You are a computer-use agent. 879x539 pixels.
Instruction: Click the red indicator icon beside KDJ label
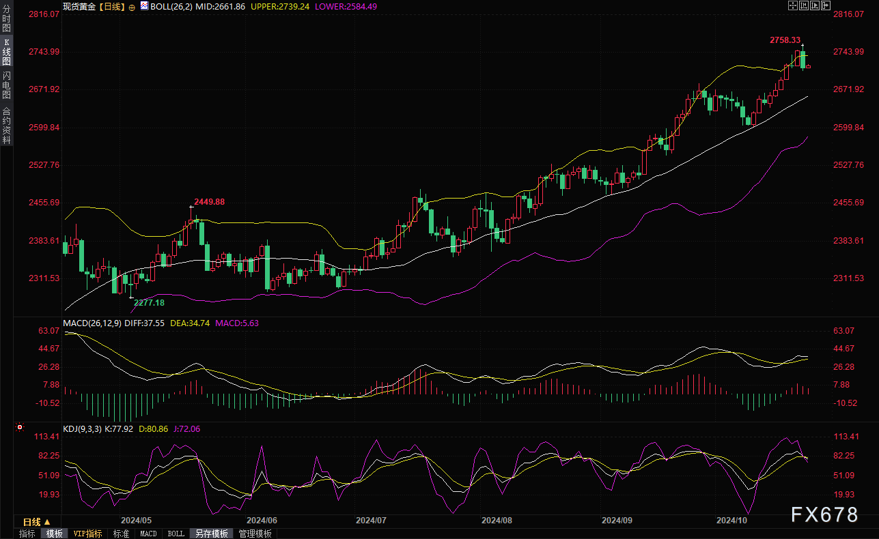(19, 428)
